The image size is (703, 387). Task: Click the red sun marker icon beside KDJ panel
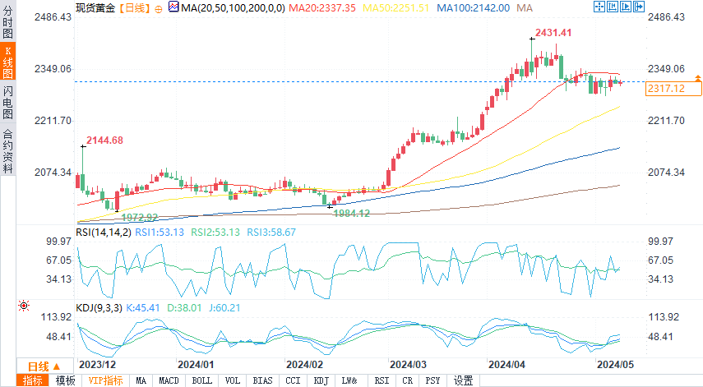(x=24, y=306)
